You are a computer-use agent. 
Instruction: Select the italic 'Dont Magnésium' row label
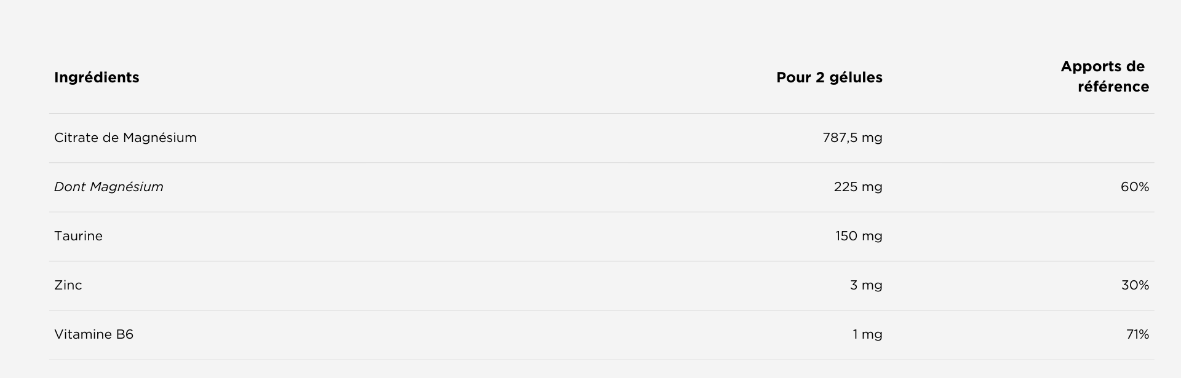[x=109, y=187]
